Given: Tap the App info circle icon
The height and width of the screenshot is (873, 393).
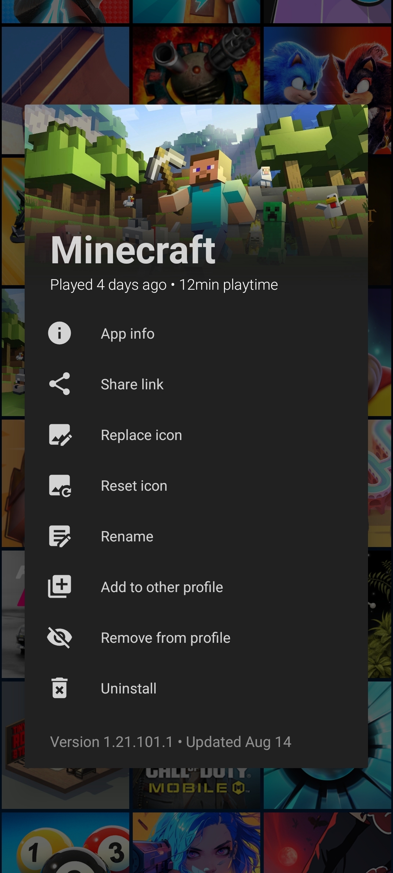Looking at the screenshot, I should coord(60,333).
